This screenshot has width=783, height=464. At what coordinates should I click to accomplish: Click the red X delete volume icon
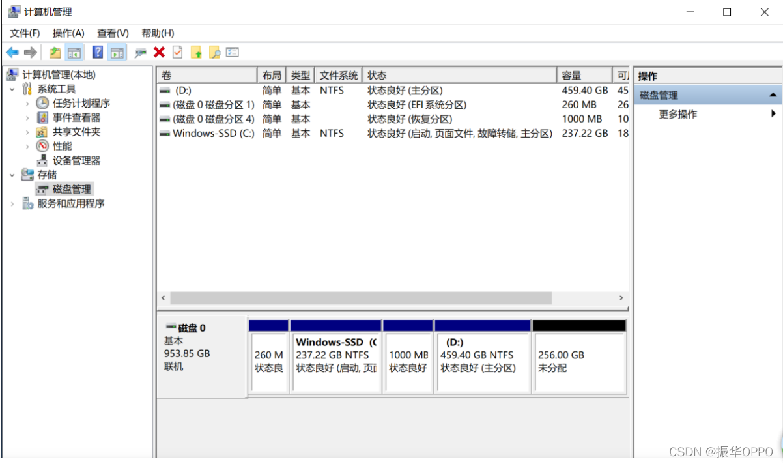158,52
